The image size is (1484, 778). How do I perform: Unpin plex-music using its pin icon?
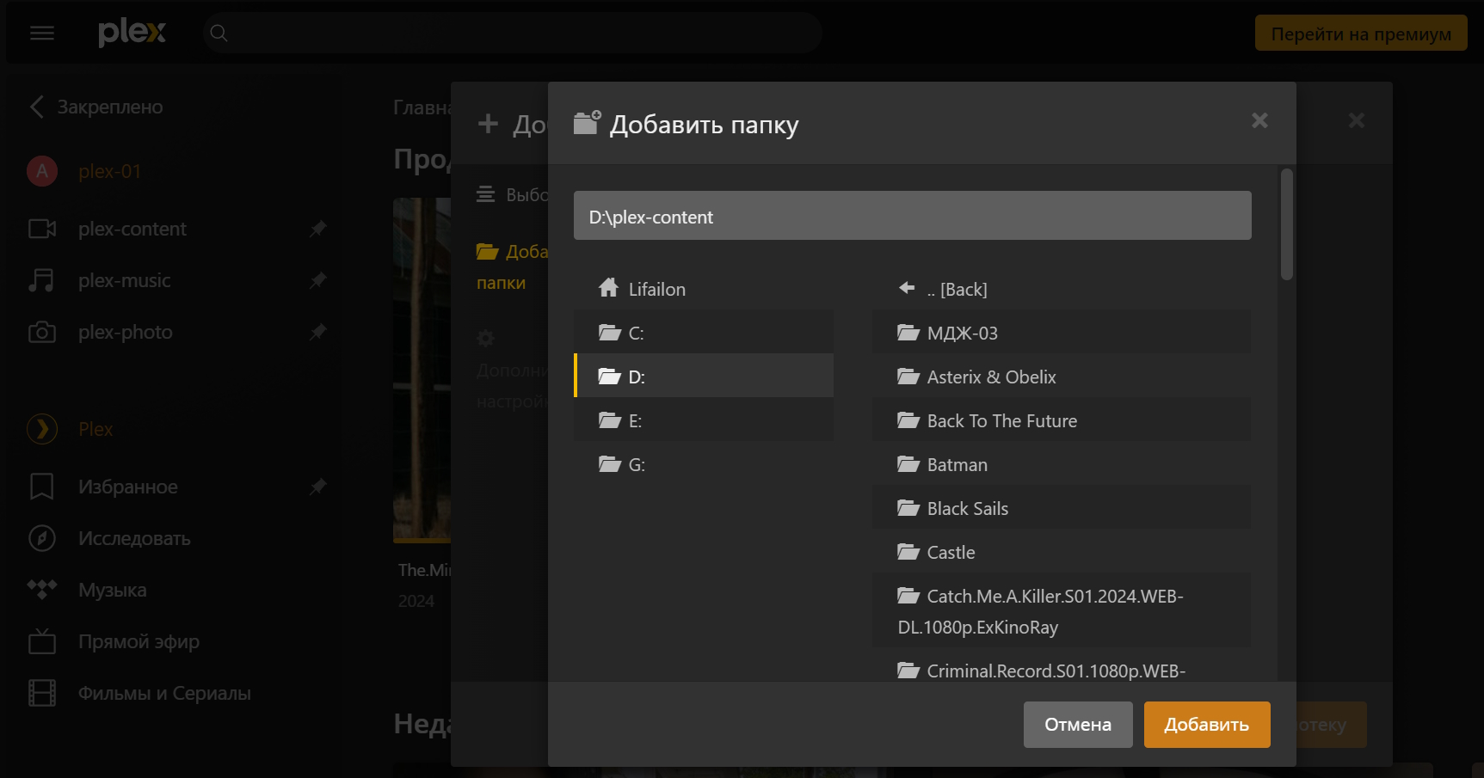[318, 280]
